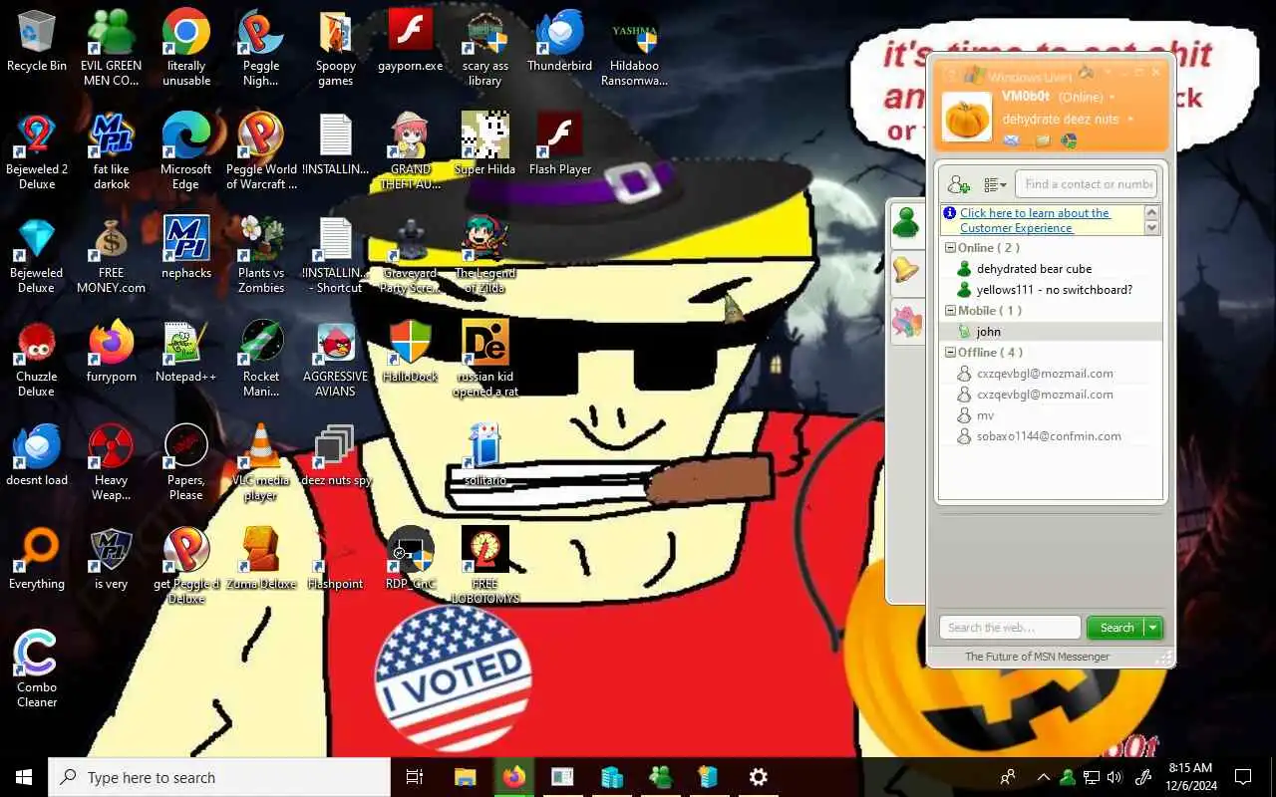The height and width of the screenshot is (797, 1276).
Task: Select the Flash Player desktop icon
Action: [560, 143]
